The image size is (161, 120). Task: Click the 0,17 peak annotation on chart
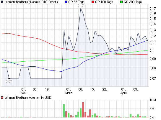(81, 6)
